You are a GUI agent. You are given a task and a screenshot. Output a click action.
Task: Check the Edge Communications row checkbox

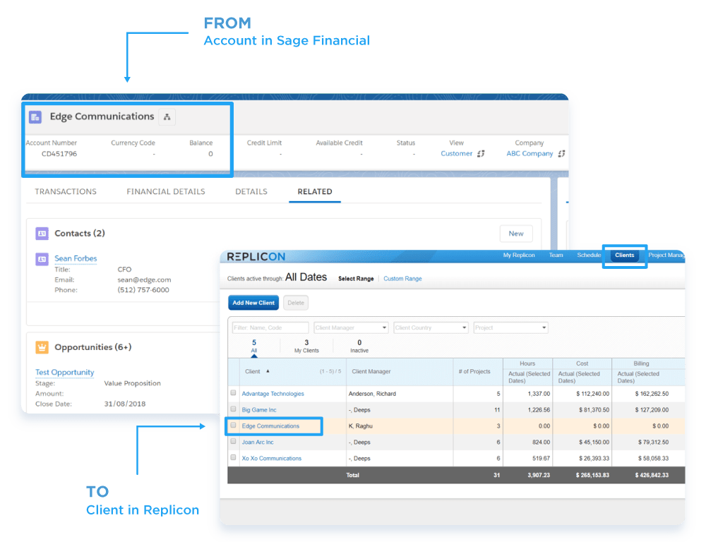click(233, 426)
